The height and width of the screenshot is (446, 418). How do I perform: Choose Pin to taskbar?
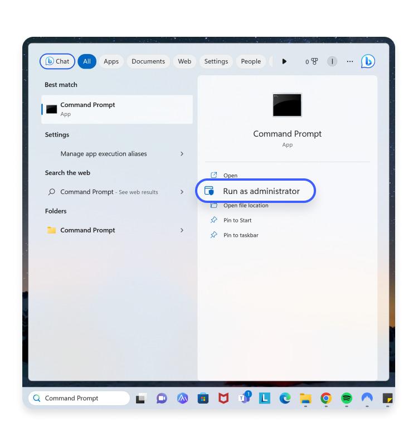pyautogui.click(x=241, y=235)
